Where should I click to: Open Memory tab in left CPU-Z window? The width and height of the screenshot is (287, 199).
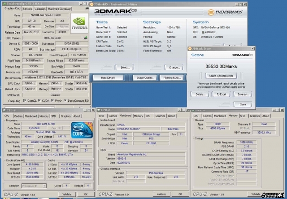click(x=44, y=116)
